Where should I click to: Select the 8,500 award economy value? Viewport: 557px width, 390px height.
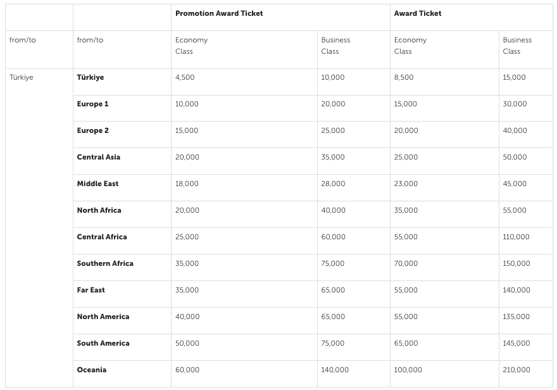(404, 77)
